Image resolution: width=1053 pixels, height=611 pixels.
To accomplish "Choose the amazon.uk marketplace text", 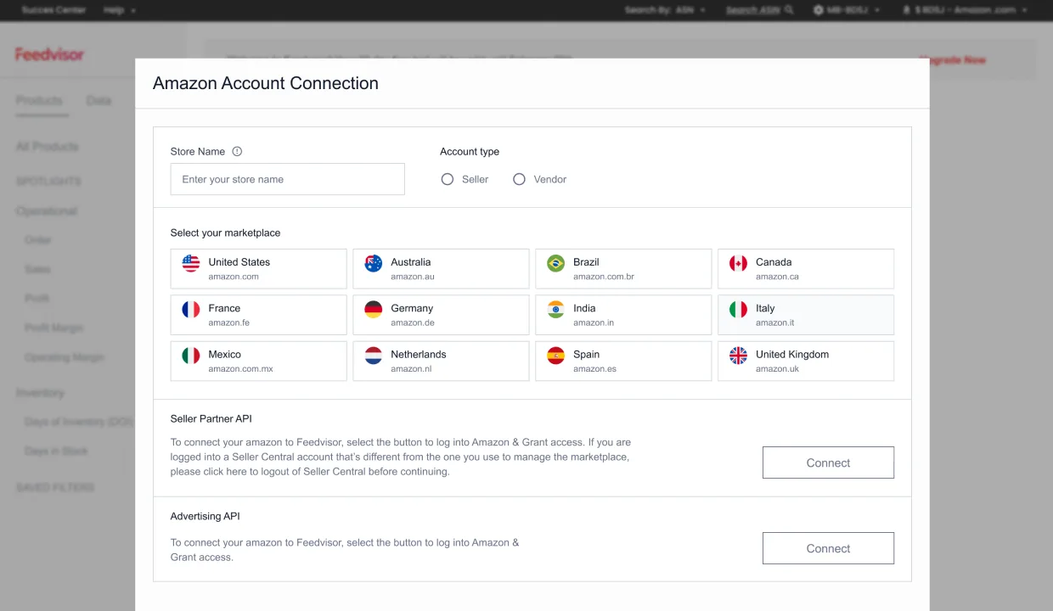I will tap(777, 369).
